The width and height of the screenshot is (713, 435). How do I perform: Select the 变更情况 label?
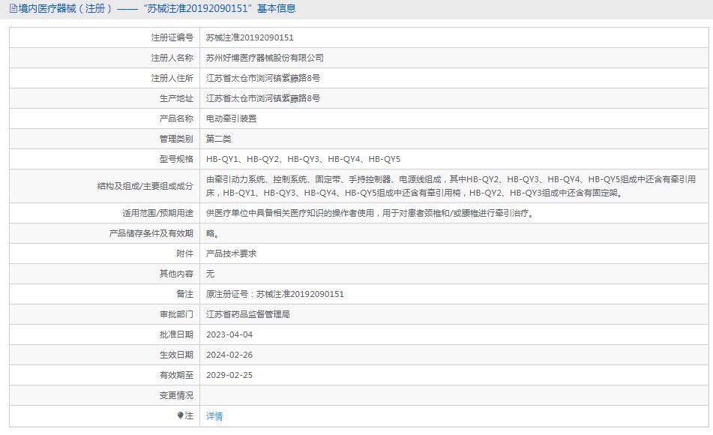coord(176,395)
